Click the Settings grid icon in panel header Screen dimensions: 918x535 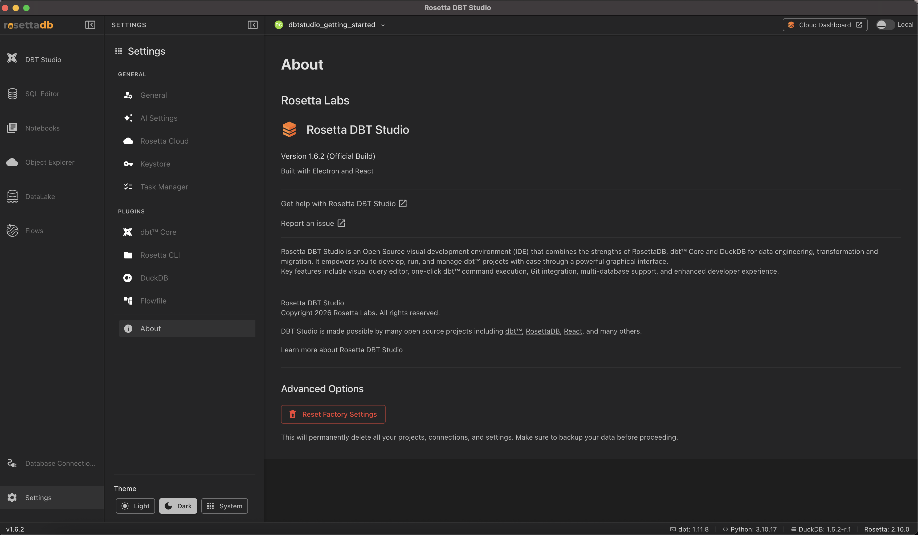click(x=119, y=51)
